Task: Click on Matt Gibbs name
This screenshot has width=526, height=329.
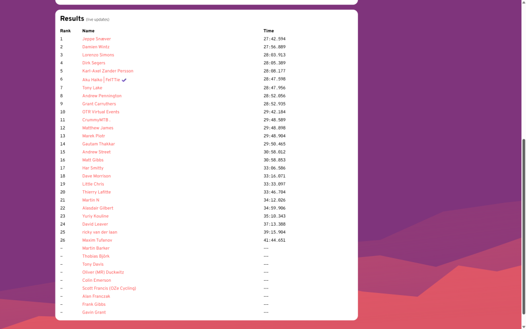Action: click(93, 160)
